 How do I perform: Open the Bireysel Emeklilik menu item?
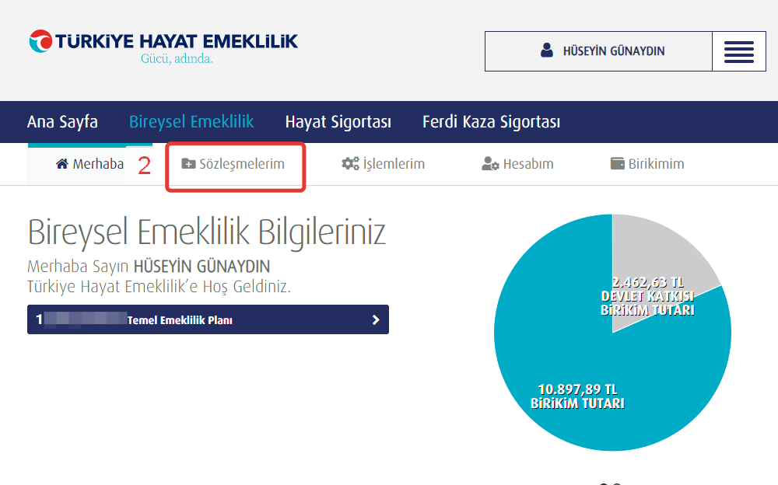(191, 122)
